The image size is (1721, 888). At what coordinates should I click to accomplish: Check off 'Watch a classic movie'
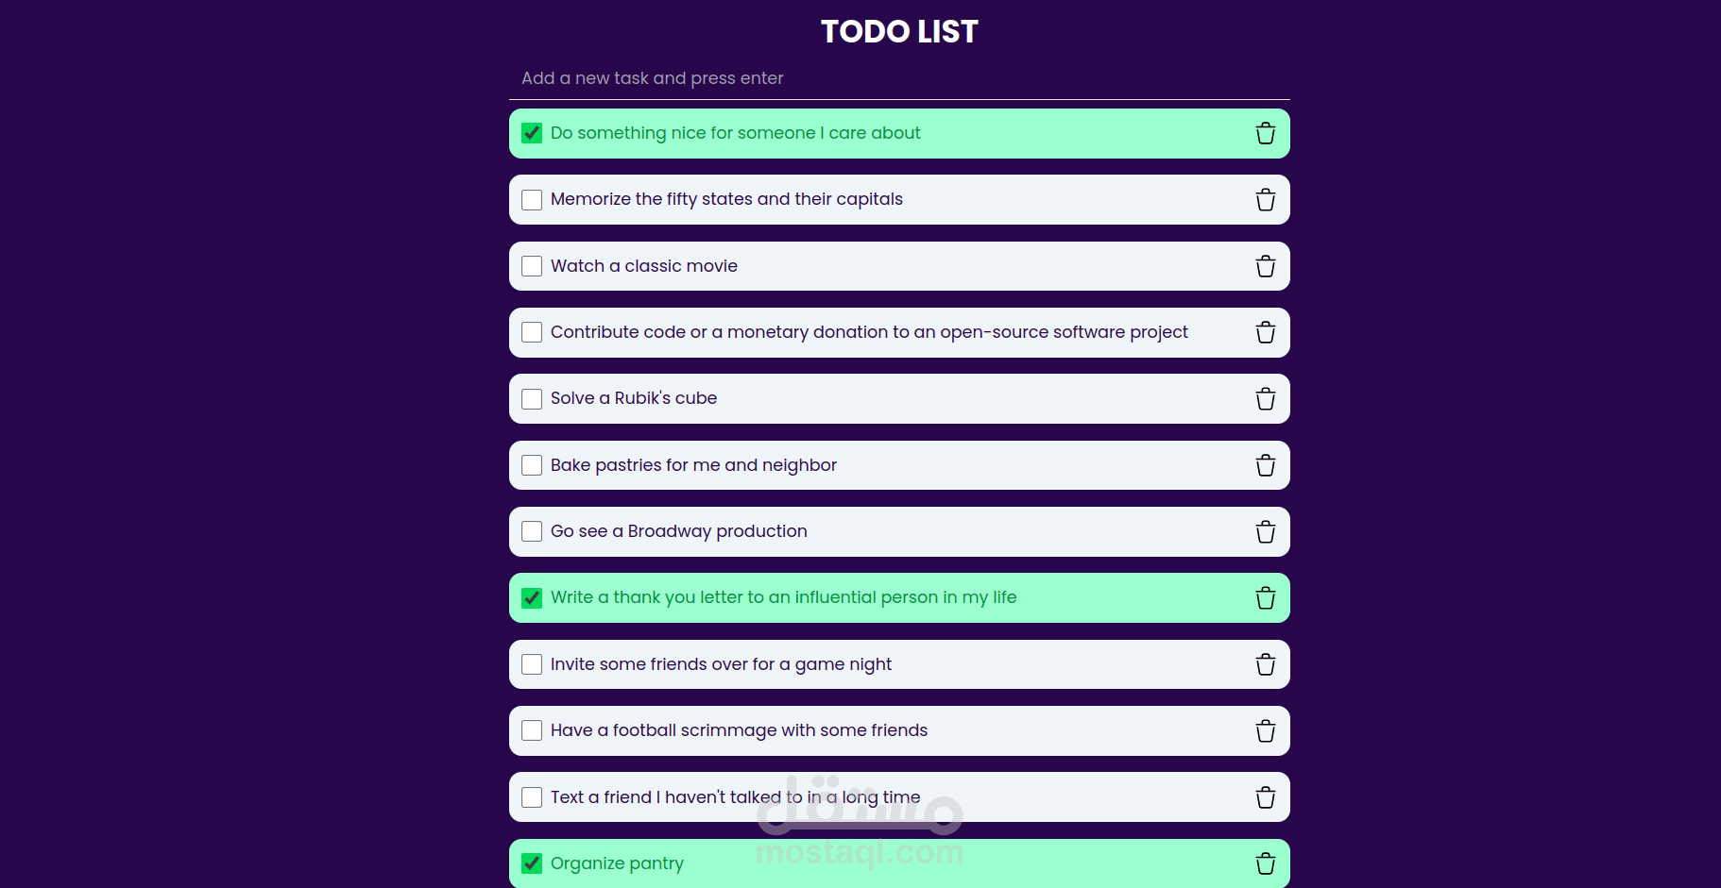point(532,266)
